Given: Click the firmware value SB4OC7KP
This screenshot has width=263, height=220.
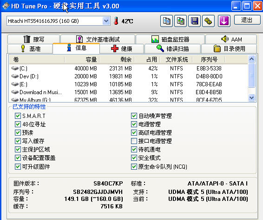Looking at the screenshot, I should click(108, 183).
